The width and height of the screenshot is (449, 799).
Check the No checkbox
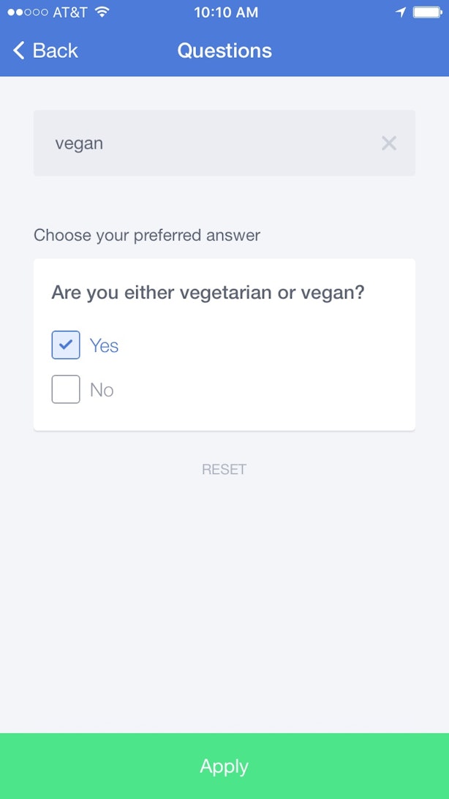[x=66, y=389]
